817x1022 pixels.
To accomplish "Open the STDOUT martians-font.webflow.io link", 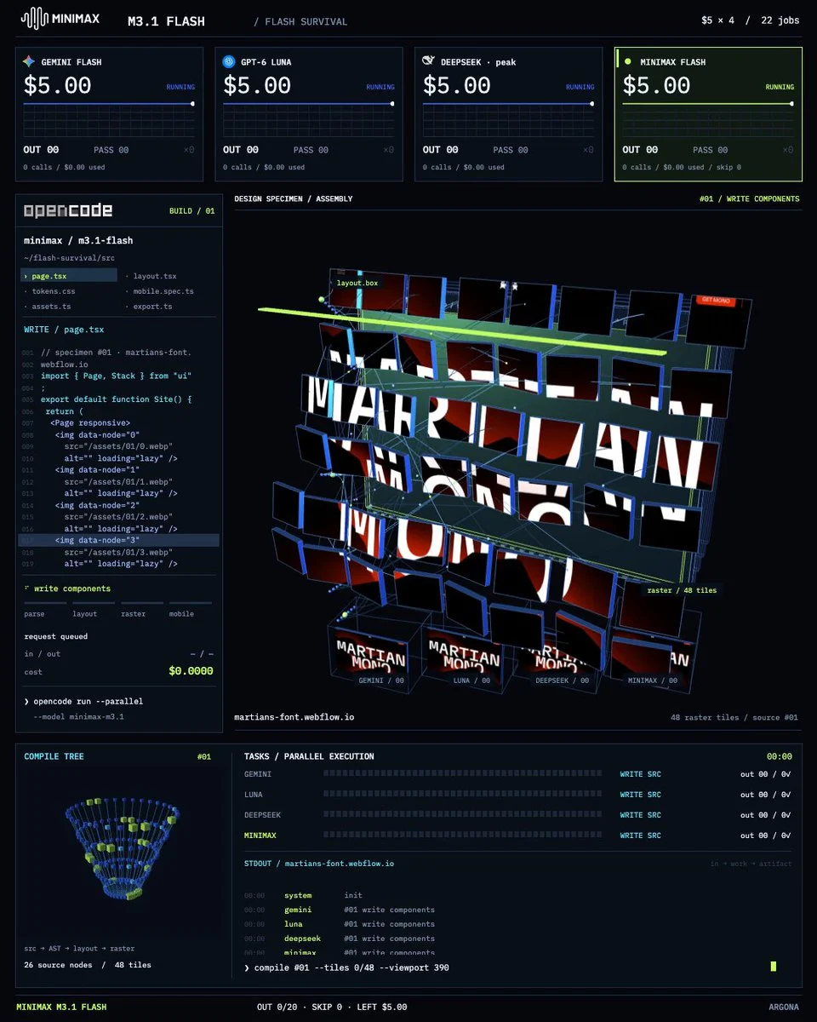I will pos(340,864).
